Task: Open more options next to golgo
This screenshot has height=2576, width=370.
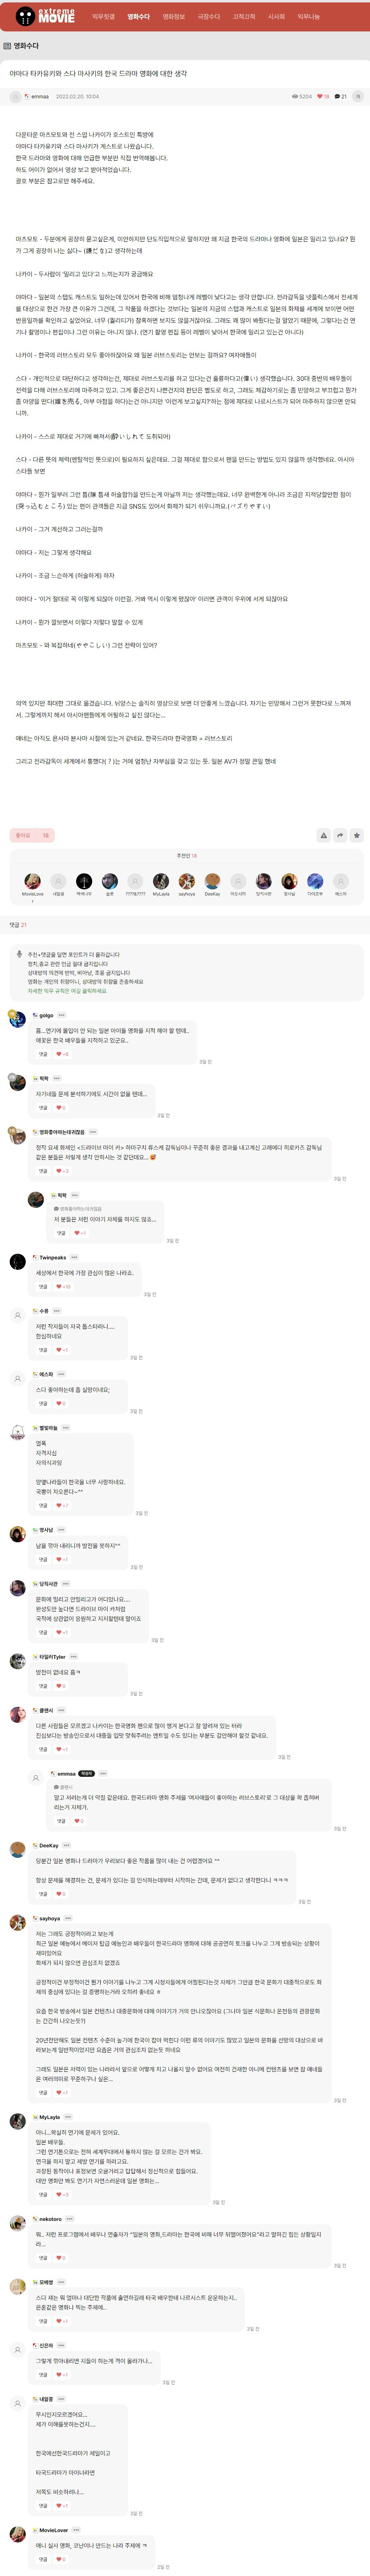Action: (62, 1015)
